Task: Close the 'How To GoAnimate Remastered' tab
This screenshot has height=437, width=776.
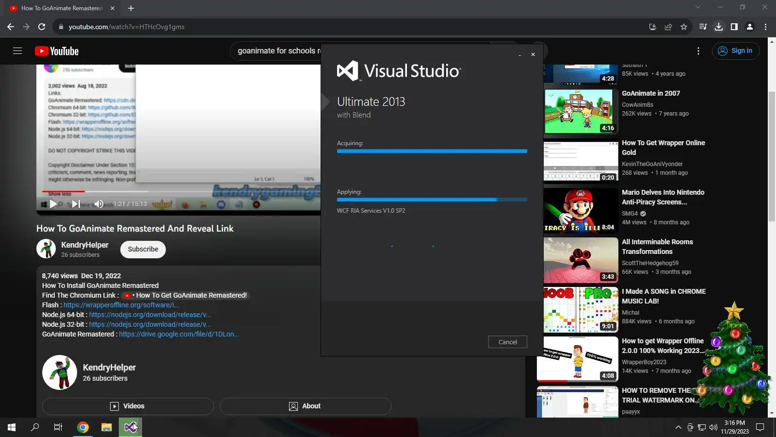Action: point(113,8)
